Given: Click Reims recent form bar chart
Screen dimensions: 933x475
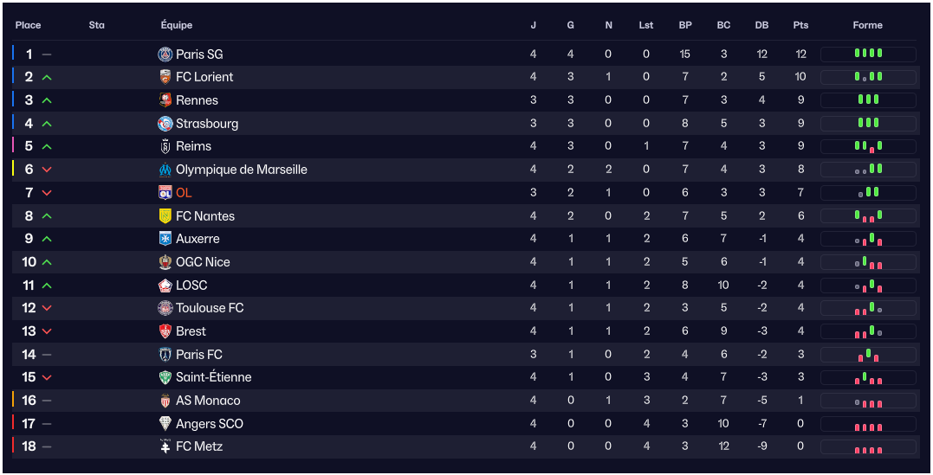Looking at the screenshot, I should (868, 146).
